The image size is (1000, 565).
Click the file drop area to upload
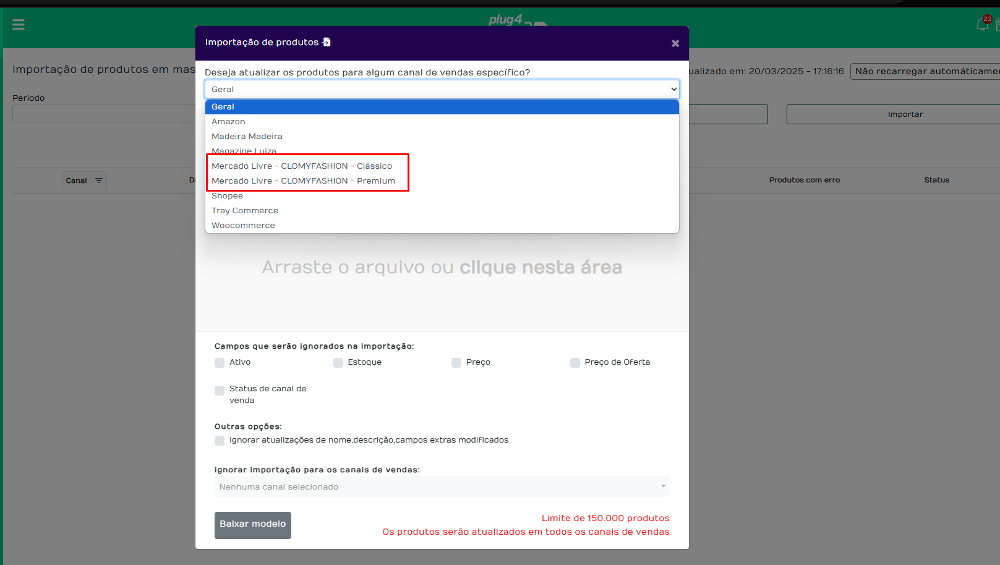coord(442,268)
